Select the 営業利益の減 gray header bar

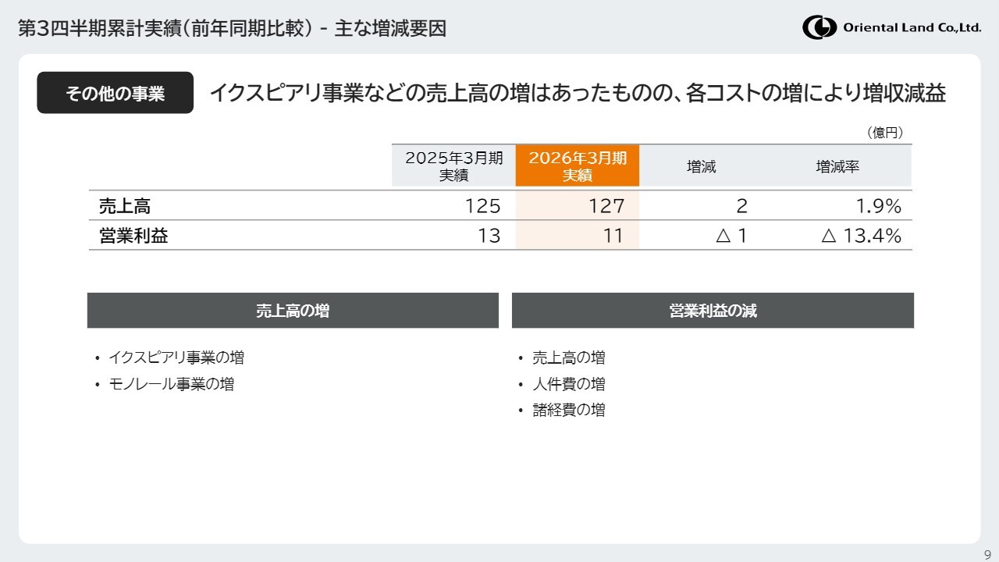(x=713, y=311)
